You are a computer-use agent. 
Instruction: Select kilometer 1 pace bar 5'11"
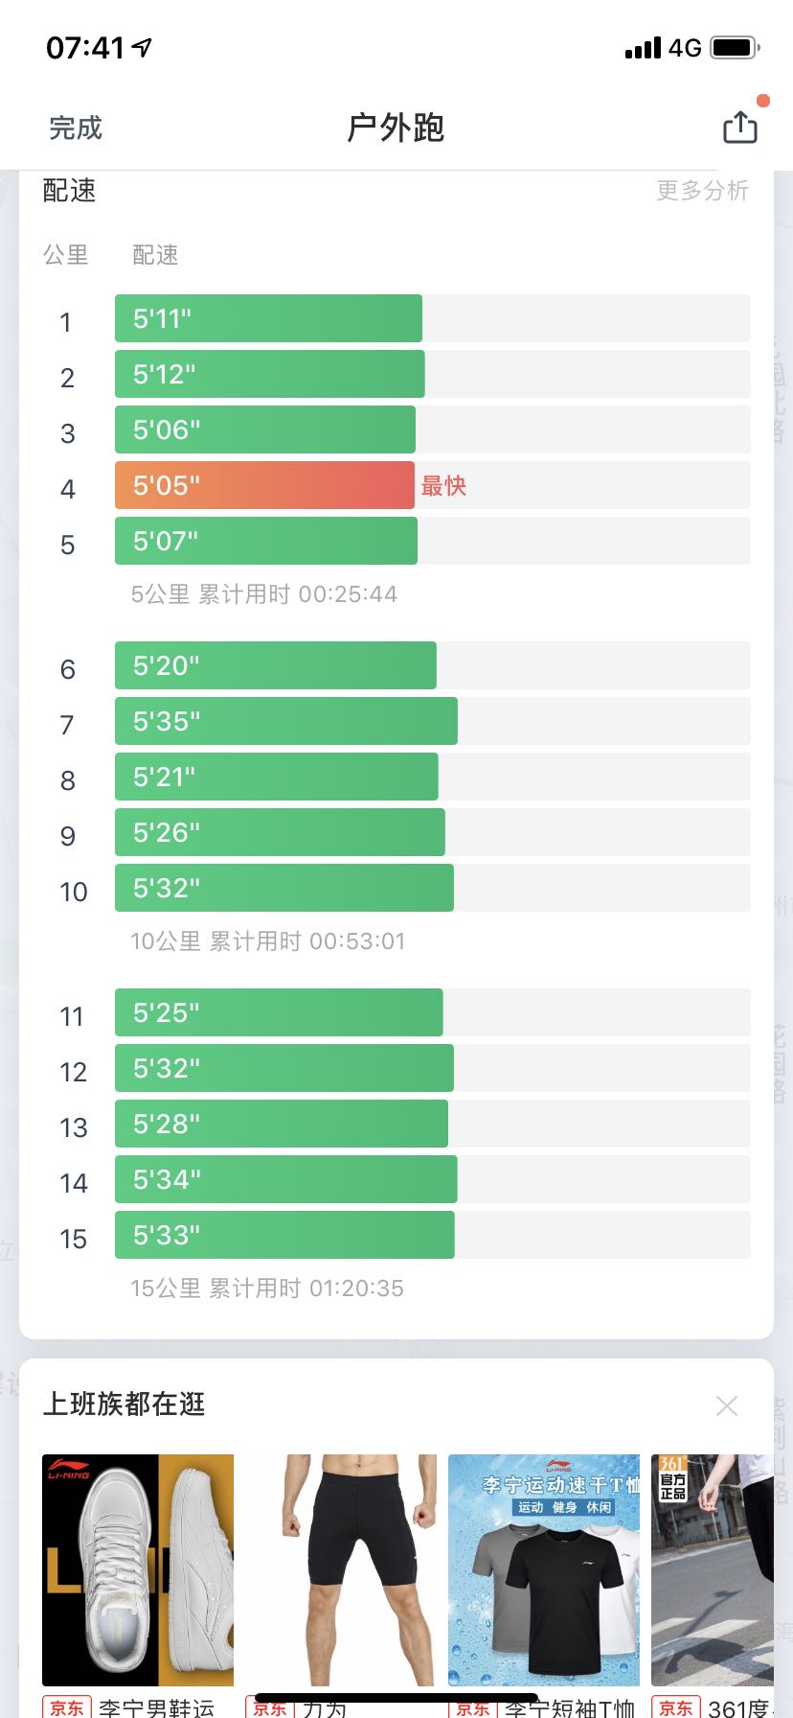pos(268,318)
